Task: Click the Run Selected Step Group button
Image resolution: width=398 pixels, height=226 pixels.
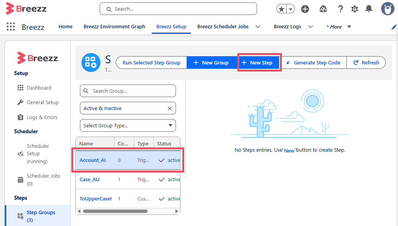Action: (x=151, y=62)
